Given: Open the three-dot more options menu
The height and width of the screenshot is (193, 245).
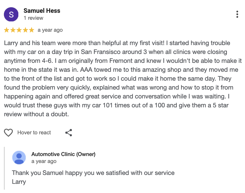Looking at the screenshot, I should (x=237, y=14).
